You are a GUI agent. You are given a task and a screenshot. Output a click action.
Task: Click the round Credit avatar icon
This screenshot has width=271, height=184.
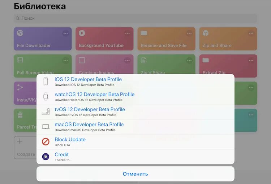tap(46, 157)
